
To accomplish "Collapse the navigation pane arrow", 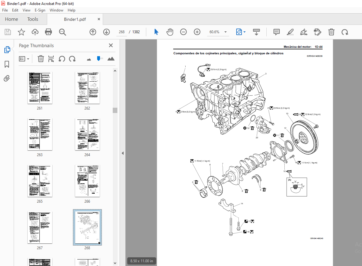I will tap(123, 153).
